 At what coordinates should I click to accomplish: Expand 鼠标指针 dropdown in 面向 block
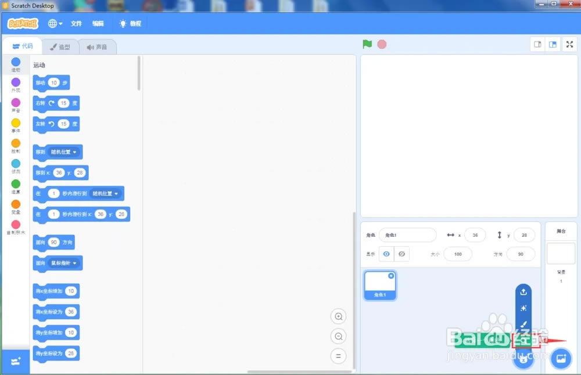tap(75, 263)
